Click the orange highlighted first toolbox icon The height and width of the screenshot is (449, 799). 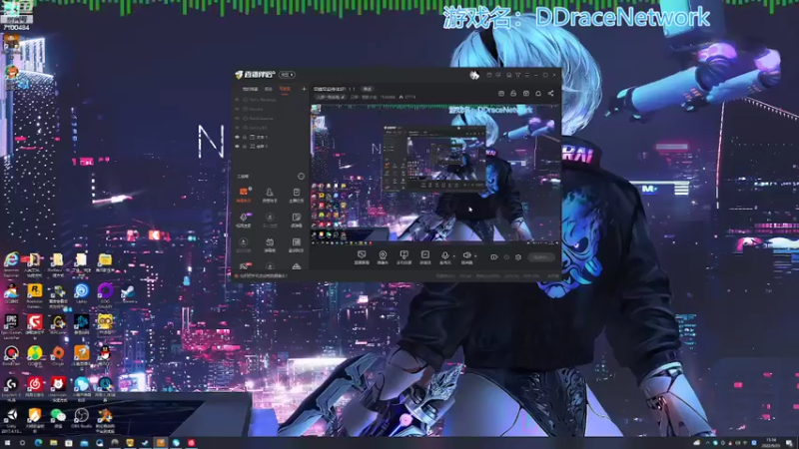(244, 192)
